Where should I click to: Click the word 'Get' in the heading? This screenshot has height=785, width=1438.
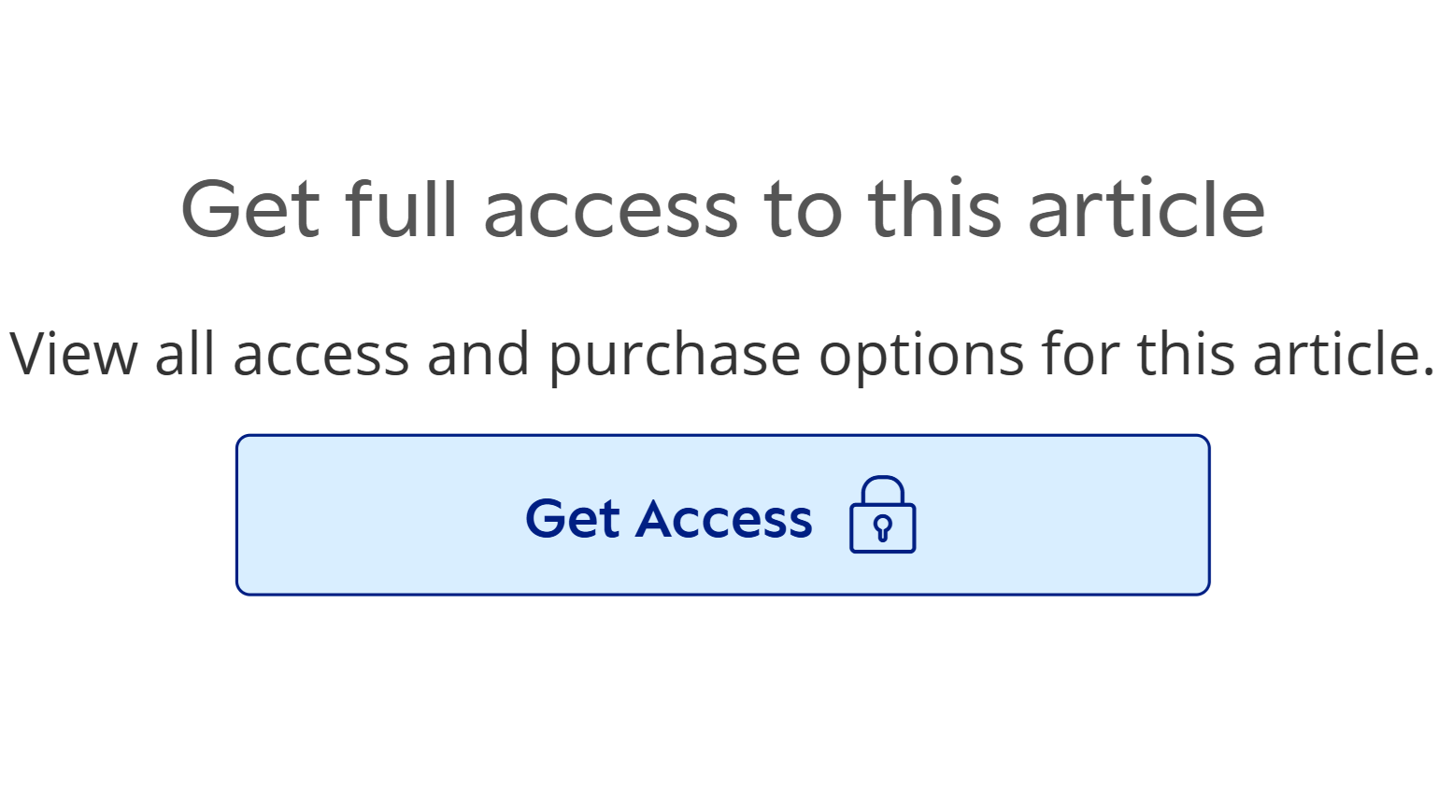[x=251, y=209]
